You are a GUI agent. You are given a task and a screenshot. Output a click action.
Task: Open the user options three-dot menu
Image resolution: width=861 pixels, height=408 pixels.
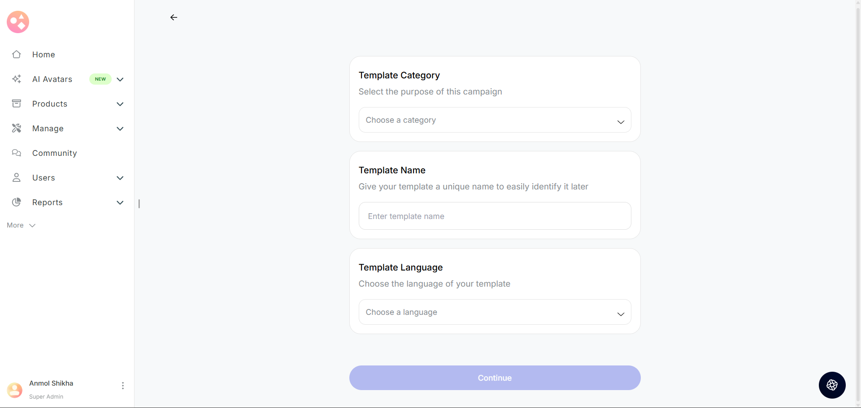tap(122, 386)
